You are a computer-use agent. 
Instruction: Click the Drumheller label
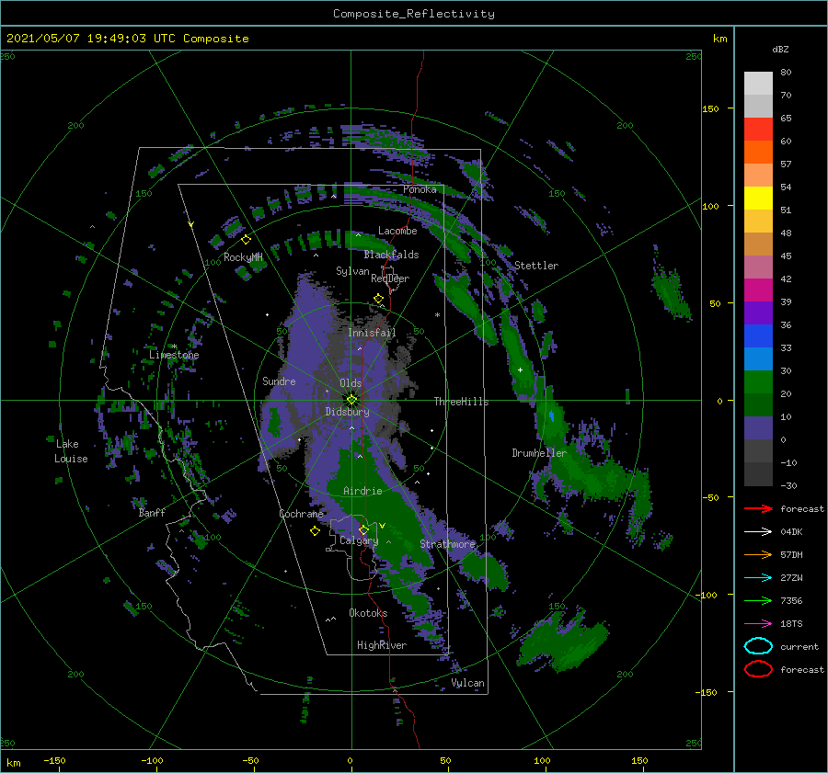tap(539, 453)
